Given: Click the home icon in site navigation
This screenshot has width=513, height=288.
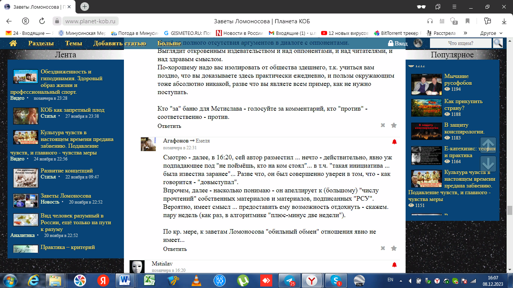Looking at the screenshot, I should pyautogui.click(x=13, y=43).
